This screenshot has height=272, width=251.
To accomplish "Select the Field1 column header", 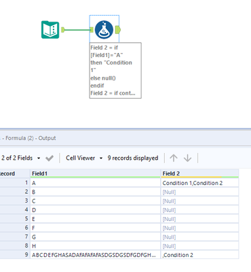I will pyautogui.click(x=96, y=173).
